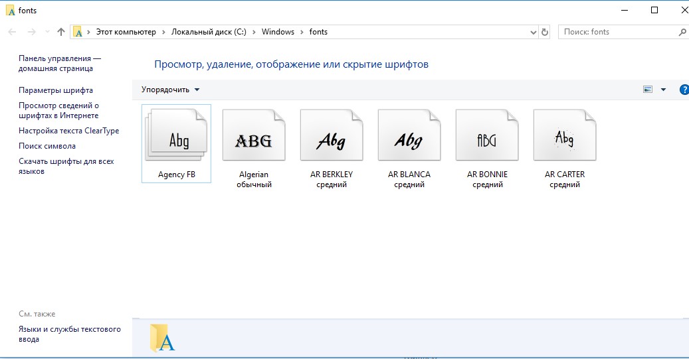The image size is (689, 359).
Task: Click the Help question mark icon
Action: [x=684, y=90]
